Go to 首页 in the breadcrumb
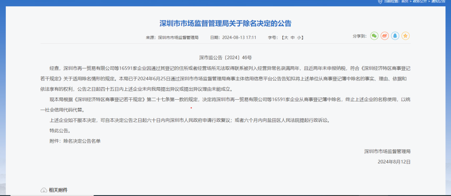 click(x=405, y=1)
